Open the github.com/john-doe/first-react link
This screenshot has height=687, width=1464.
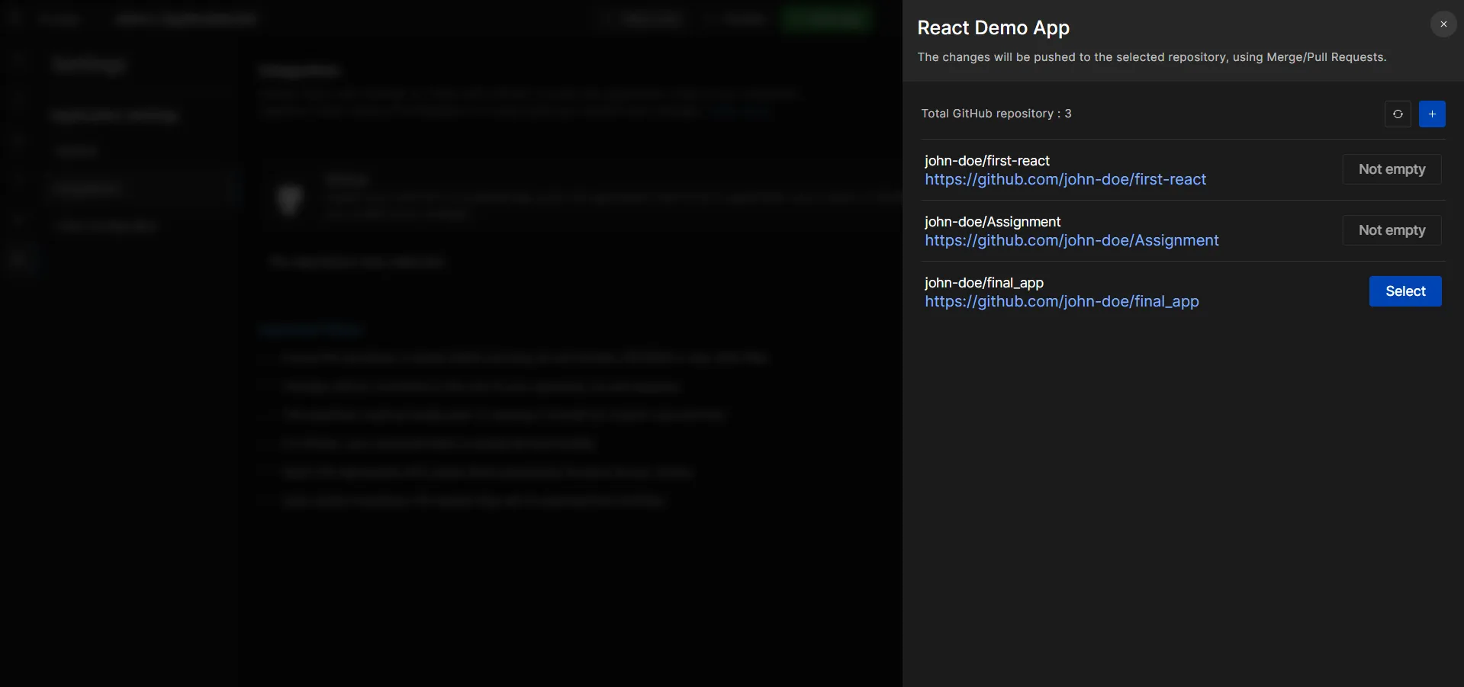1066,179
